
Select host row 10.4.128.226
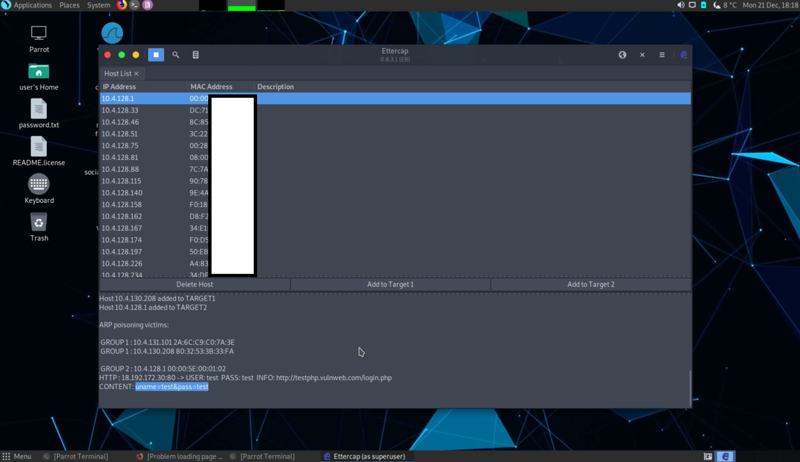tap(396, 263)
